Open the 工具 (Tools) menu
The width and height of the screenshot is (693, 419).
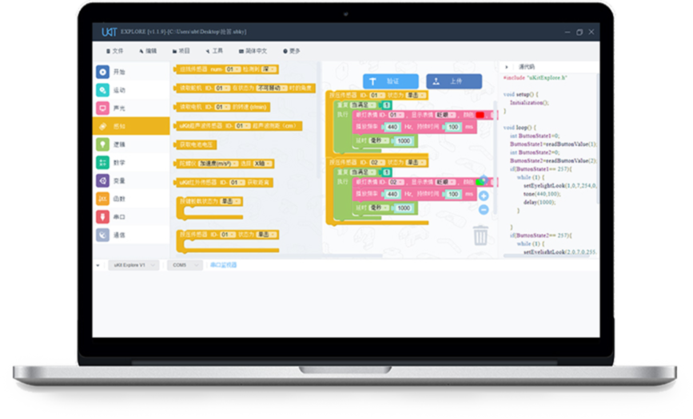pos(213,51)
